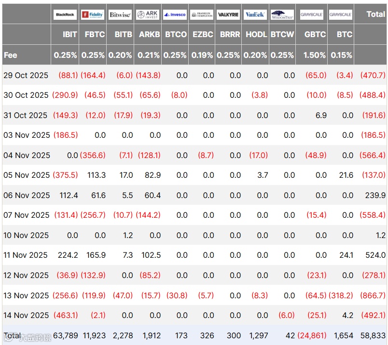Select the 31 Oct 2025 date row
The width and height of the screenshot is (388, 345).
tap(194, 115)
